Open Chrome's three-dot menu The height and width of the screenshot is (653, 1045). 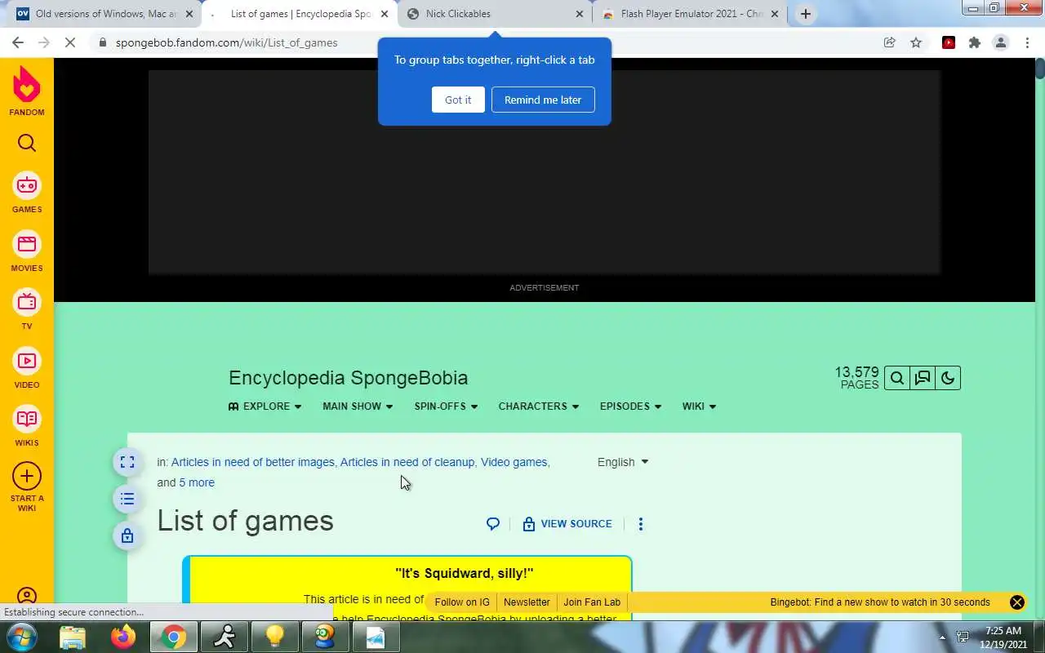point(1027,42)
